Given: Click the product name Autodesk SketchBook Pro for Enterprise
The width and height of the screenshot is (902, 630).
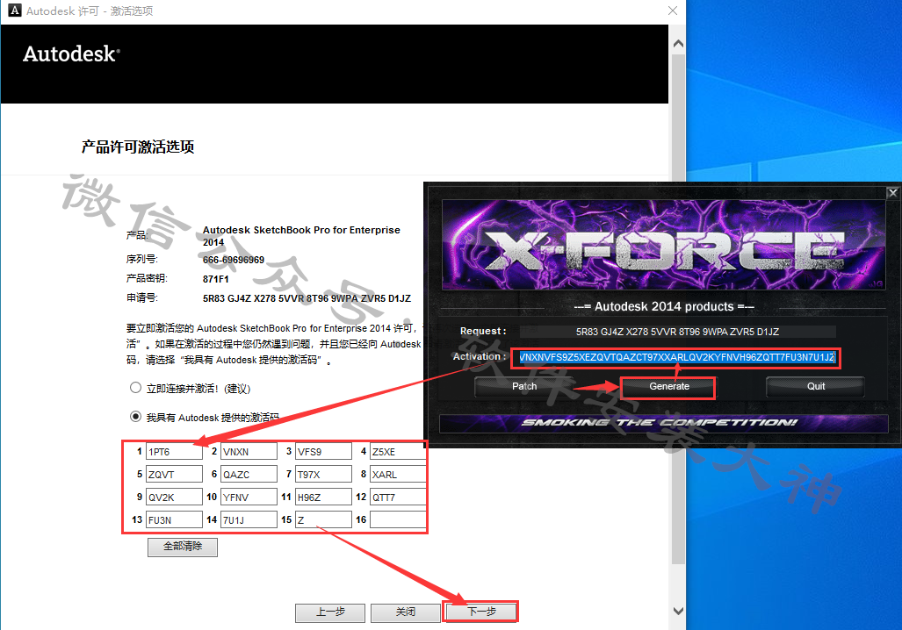Looking at the screenshot, I should pyautogui.click(x=301, y=236).
